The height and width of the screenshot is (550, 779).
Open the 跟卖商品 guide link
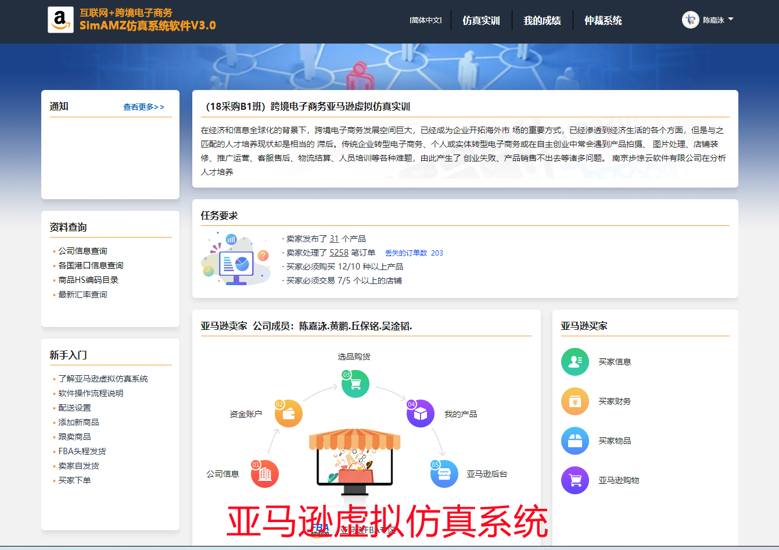[x=74, y=437]
